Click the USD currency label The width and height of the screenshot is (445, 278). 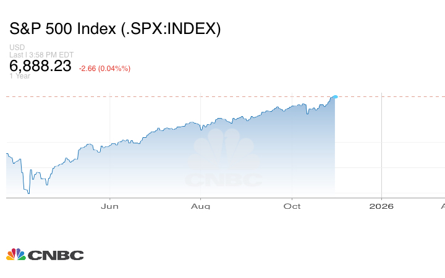17,48
